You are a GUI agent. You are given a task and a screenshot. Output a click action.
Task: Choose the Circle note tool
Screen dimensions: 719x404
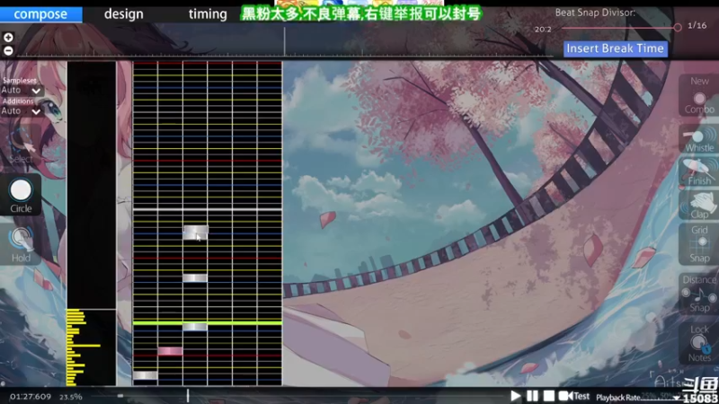pos(21,195)
